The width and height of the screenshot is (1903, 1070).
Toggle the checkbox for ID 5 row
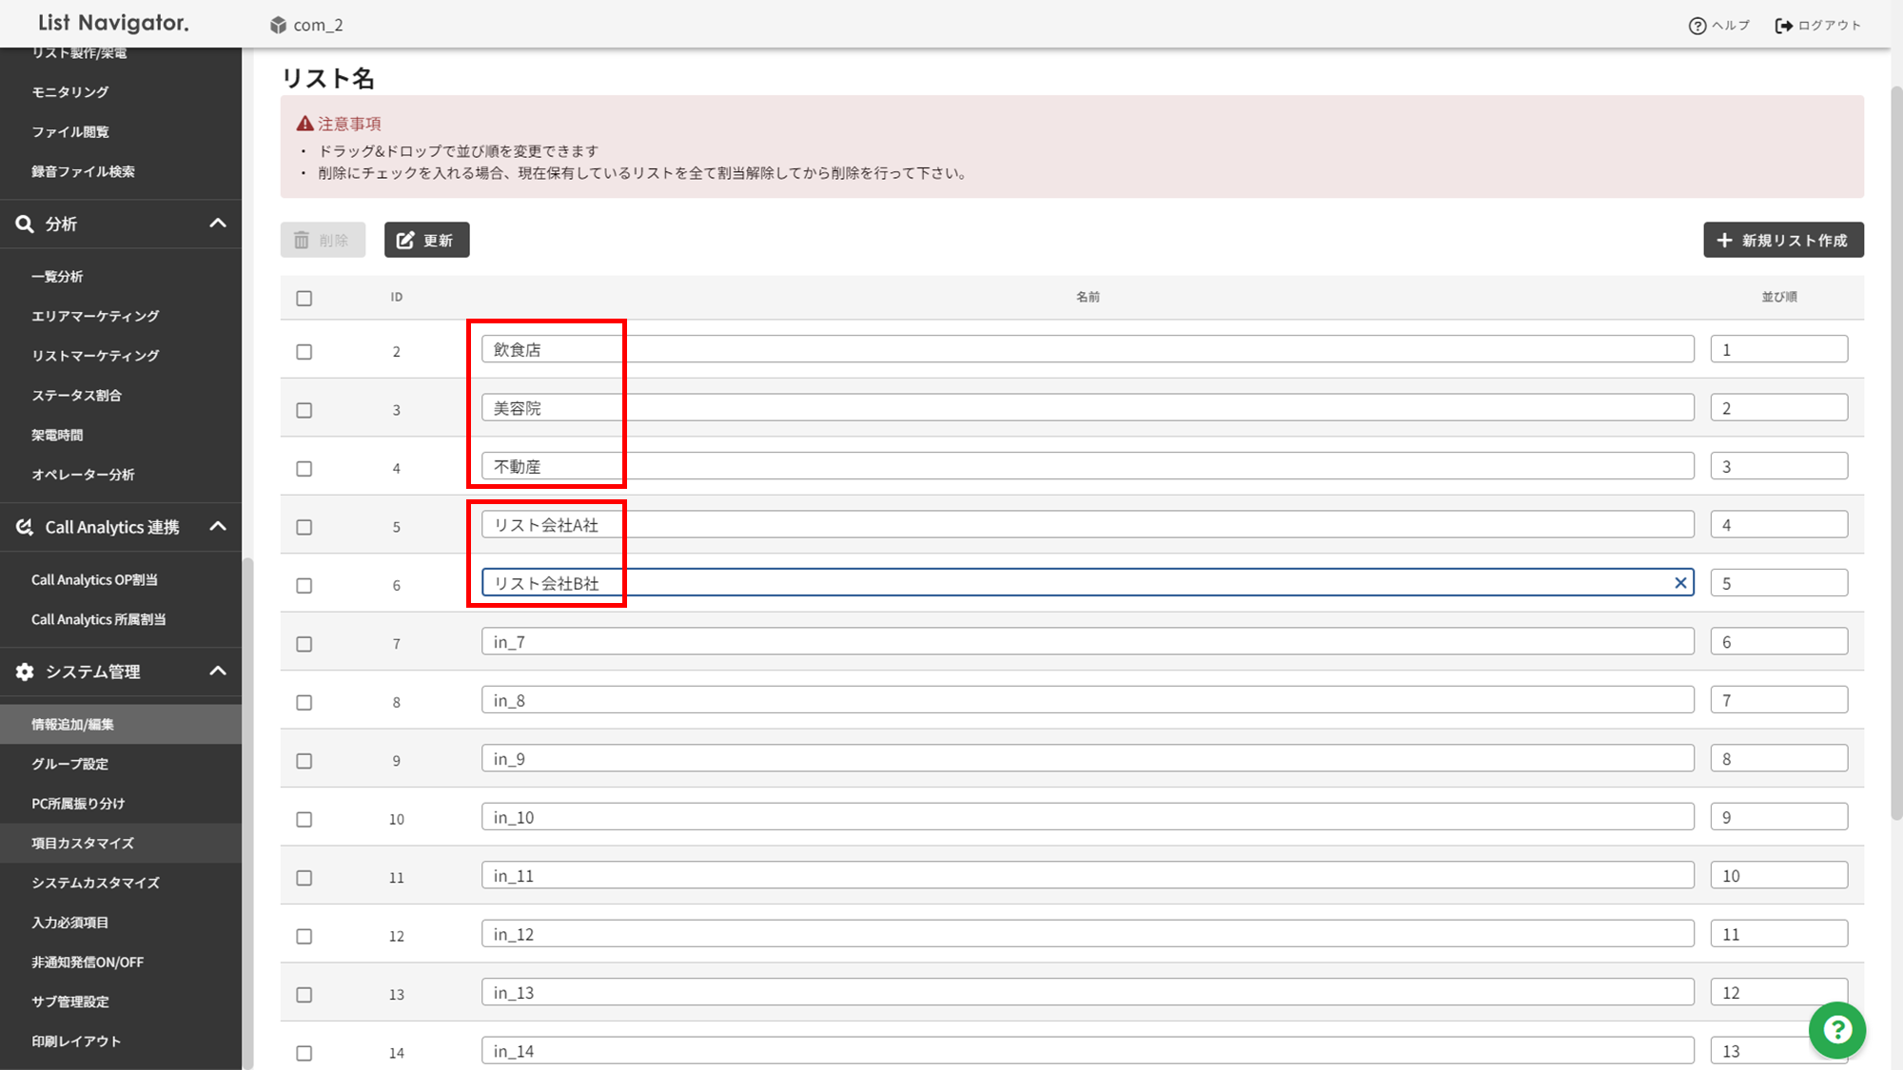[x=304, y=527]
